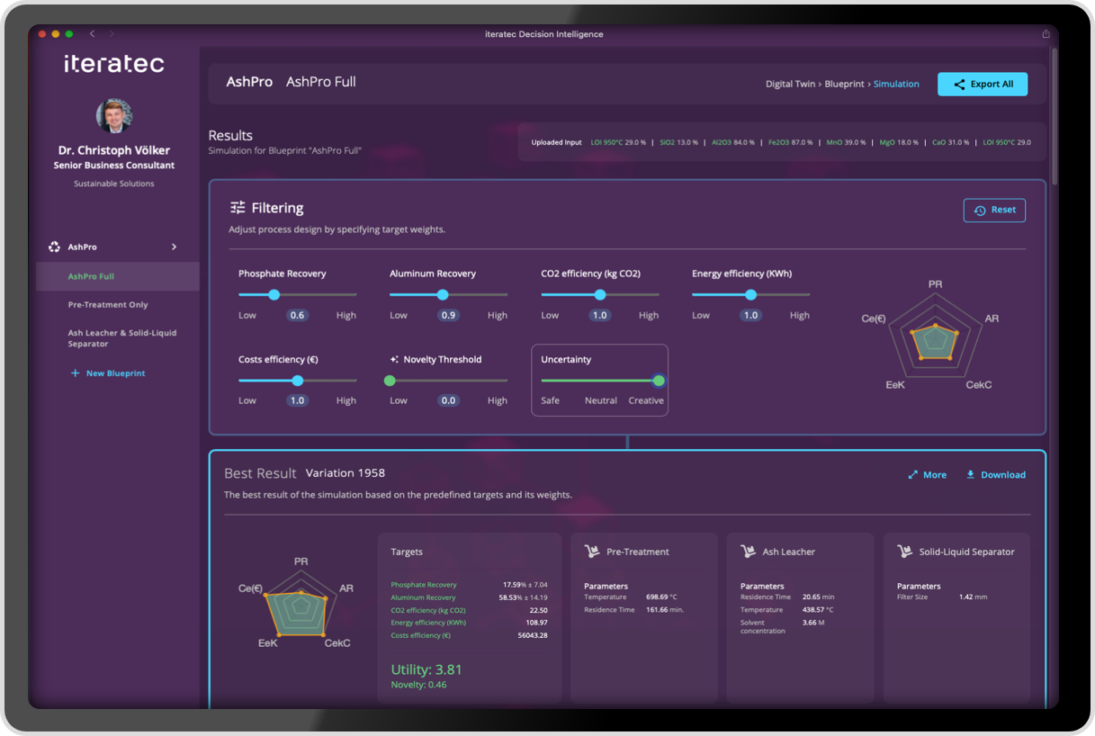Click the Export All button
This screenshot has width=1095, height=736.
[x=982, y=84]
